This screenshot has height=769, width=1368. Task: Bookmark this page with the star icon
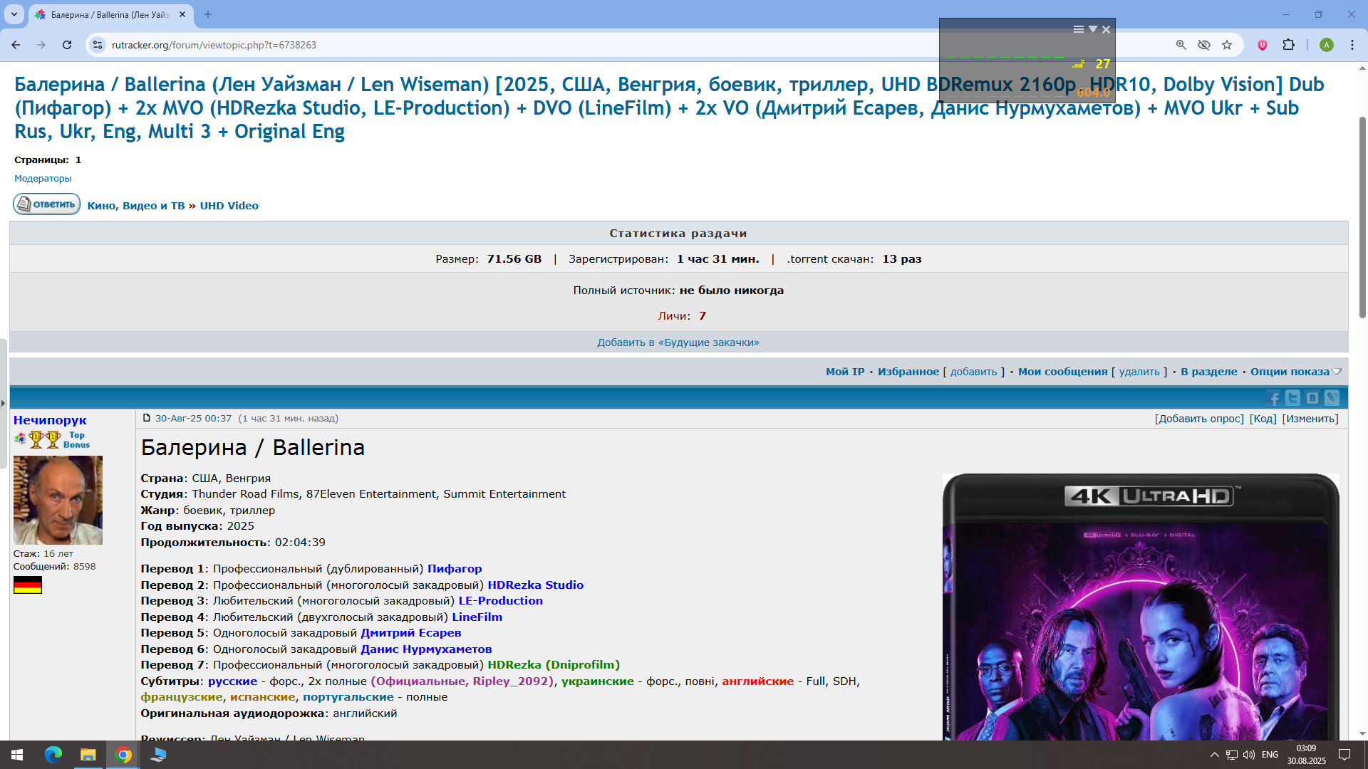point(1227,45)
